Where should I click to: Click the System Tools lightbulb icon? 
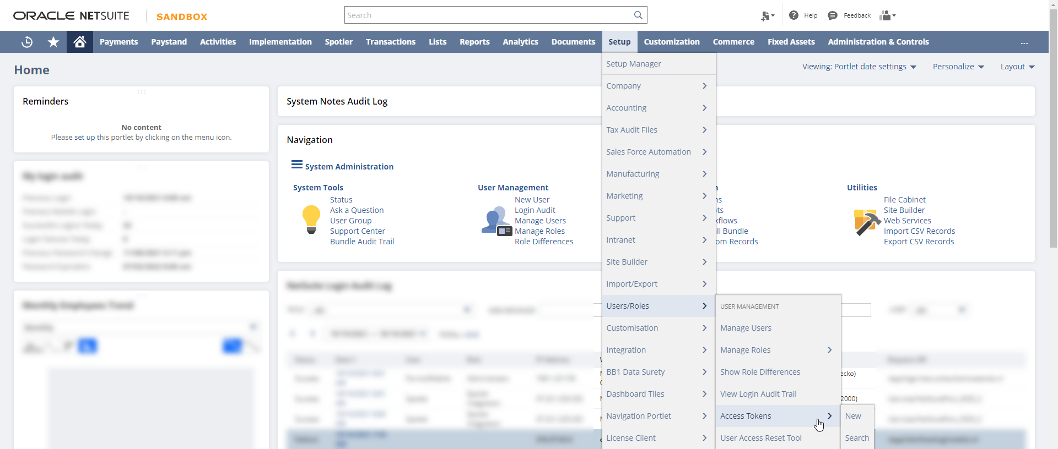point(311,220)
